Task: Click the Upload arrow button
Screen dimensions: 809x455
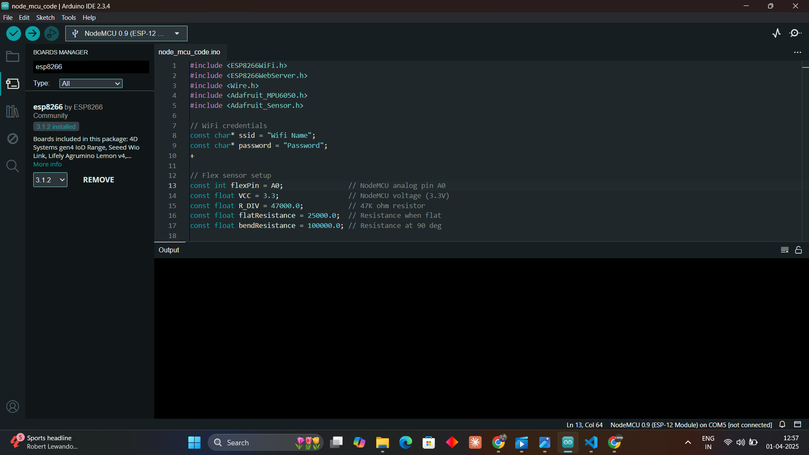Action: (x=32, y=33)
